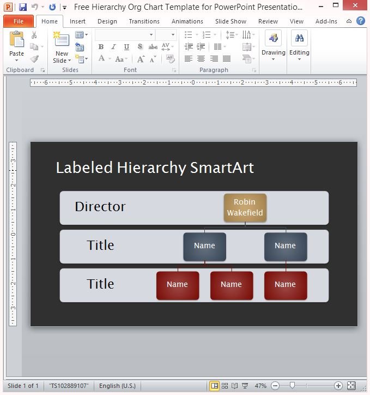This screenshot has height=395, width=370.
Task: Click the Format Painter brush icon
Action: pyautogui.click(x=34, y=59)
